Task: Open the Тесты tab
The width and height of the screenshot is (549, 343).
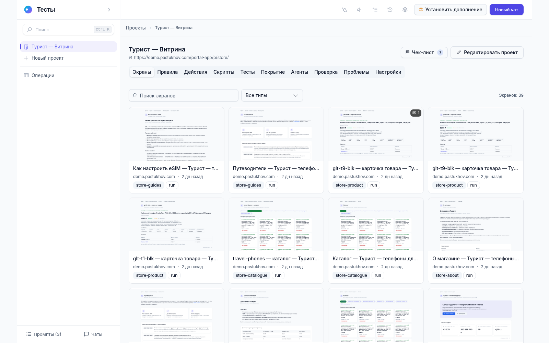Action: coord(247,72)
